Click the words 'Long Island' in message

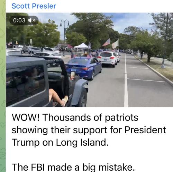coord(82,143)
